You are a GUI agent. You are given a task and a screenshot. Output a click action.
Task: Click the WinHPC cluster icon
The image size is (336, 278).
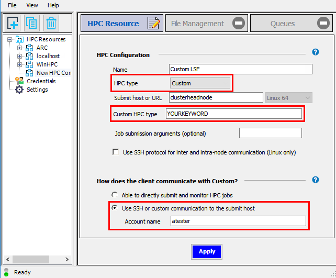pyautogui.click(x=29, y=64)
